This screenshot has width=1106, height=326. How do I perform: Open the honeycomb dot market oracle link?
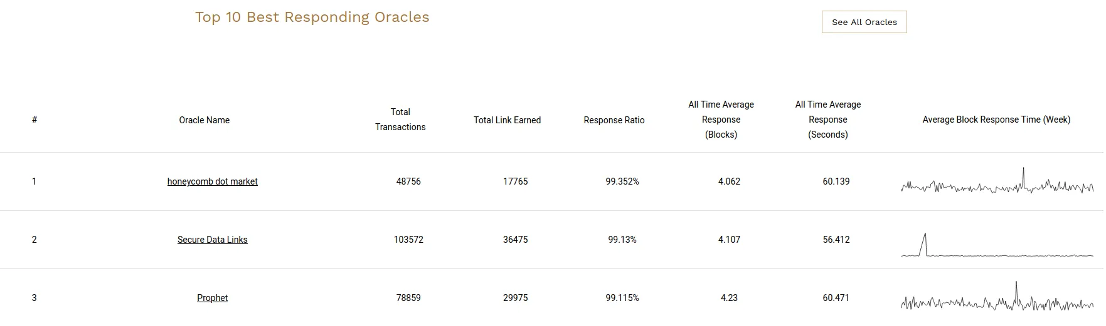pyautogui.click(x=212, y=181)
